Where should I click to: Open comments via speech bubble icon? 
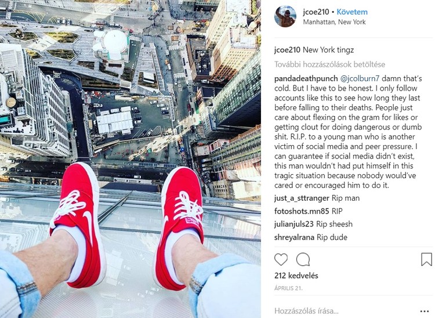tap(303, 259)
